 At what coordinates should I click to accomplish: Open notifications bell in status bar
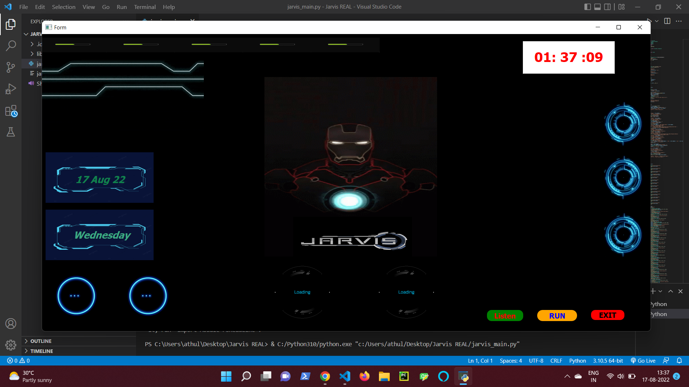(x=679, y=361)
